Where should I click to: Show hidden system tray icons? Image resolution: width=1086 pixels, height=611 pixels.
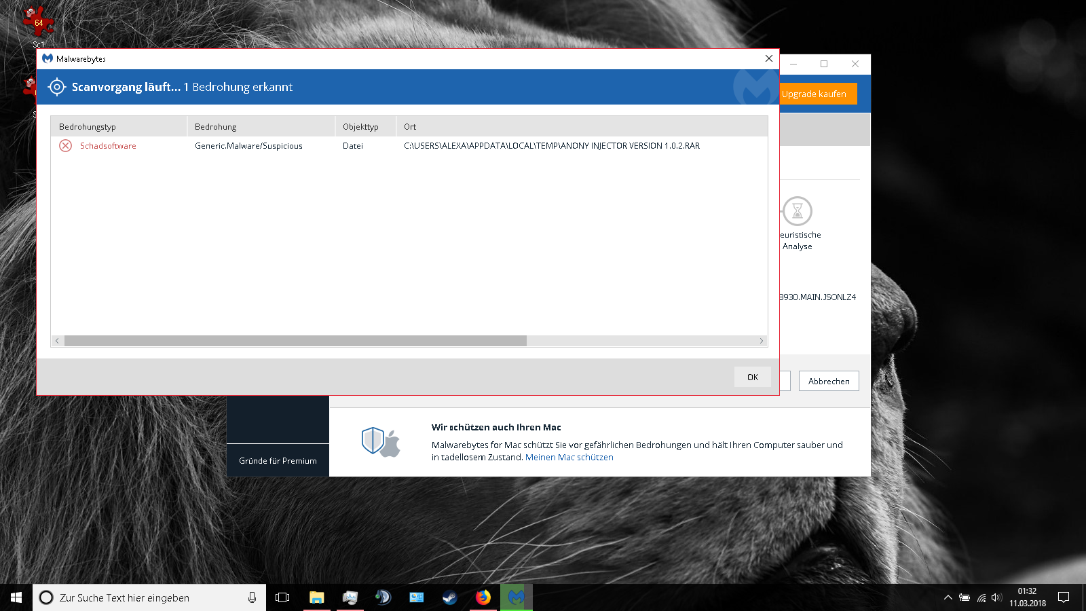(948, 597)
